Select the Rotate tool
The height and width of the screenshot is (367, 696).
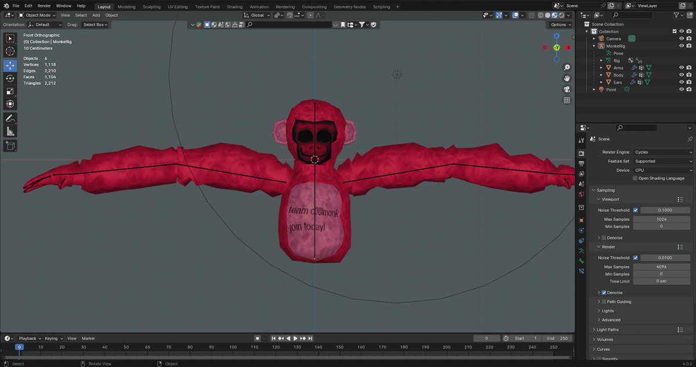pyautogui.click(x=10, y=78)
